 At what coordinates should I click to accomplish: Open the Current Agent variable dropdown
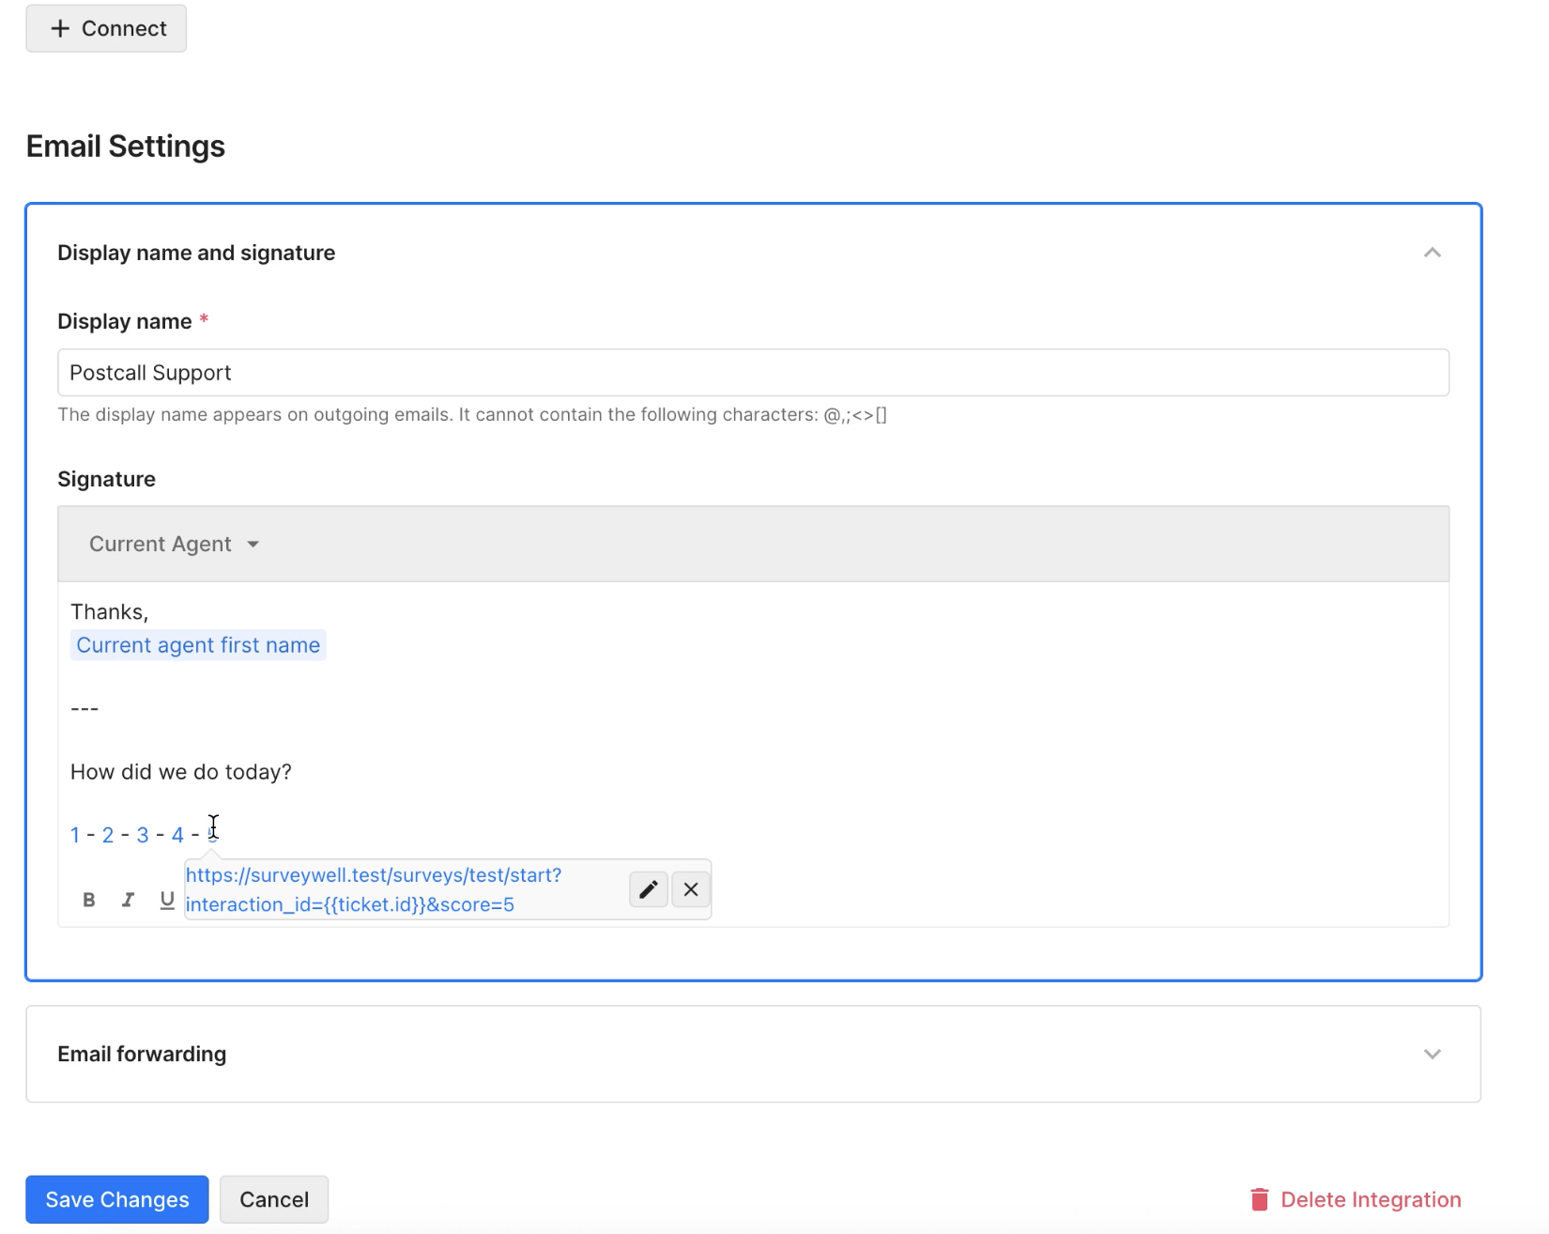coord(174,544)
